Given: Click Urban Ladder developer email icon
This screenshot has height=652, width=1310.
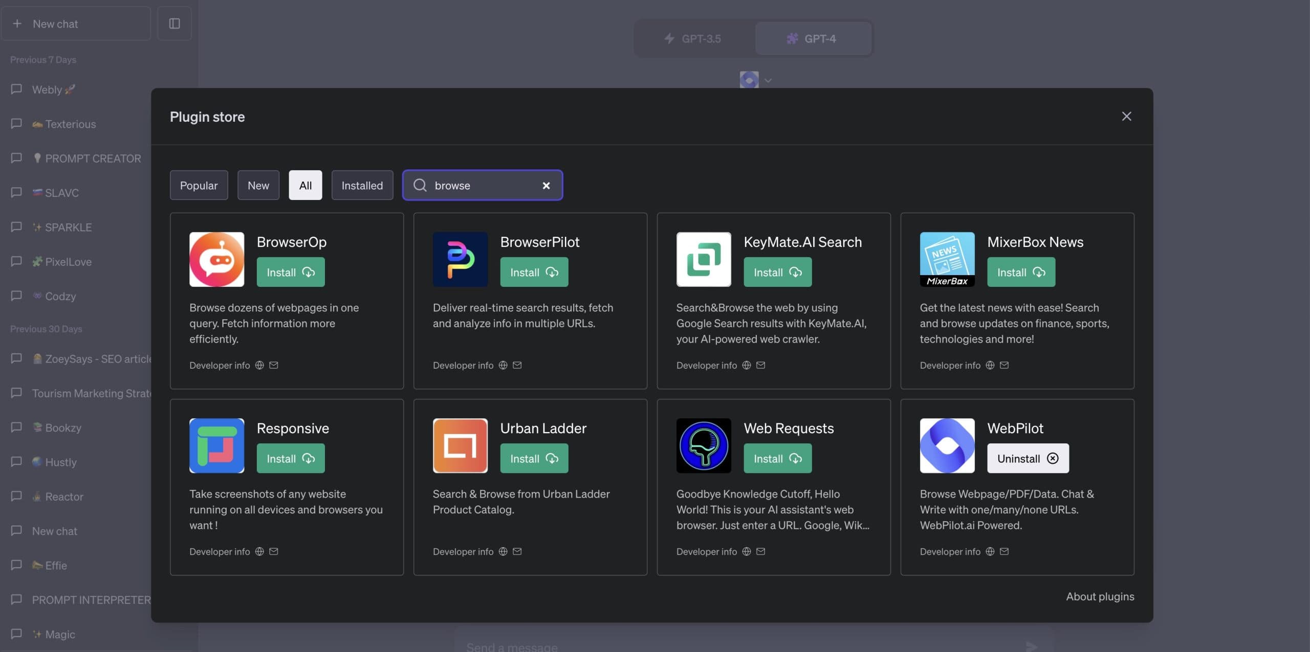Looking at the screenshot, I should click(517, 551).
